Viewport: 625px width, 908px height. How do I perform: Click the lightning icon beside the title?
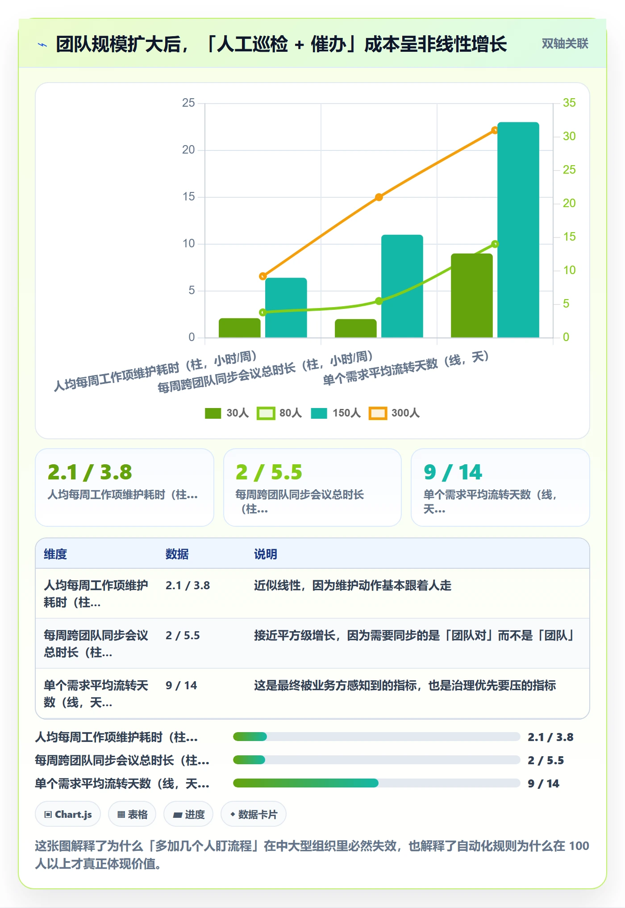point(42,45)
